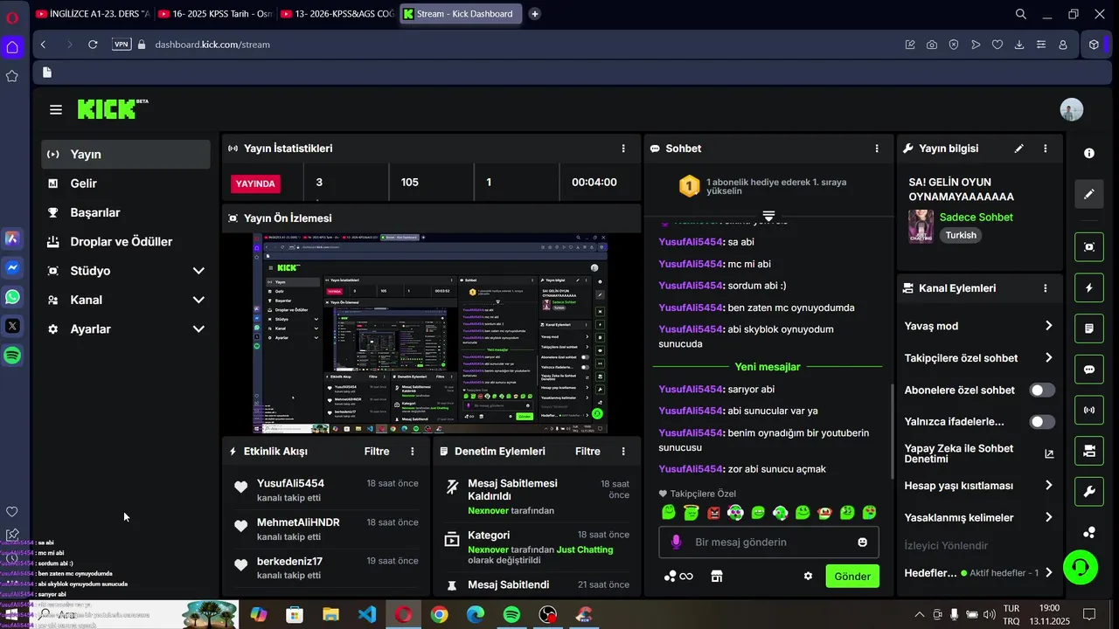Click the shop icon below the chat input

click(x=717, y=577)
